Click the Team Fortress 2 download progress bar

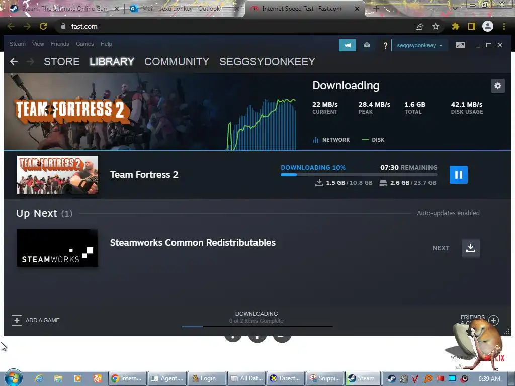coord(359,175)
